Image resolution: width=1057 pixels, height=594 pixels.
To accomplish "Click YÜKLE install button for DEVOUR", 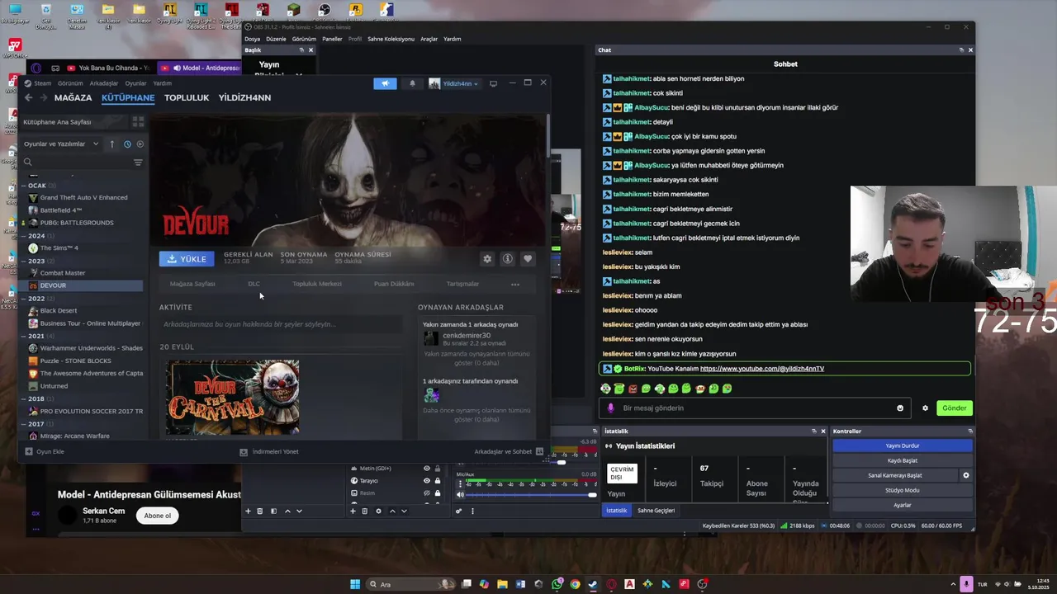I will pyautogui.click(x=187, y=259).
